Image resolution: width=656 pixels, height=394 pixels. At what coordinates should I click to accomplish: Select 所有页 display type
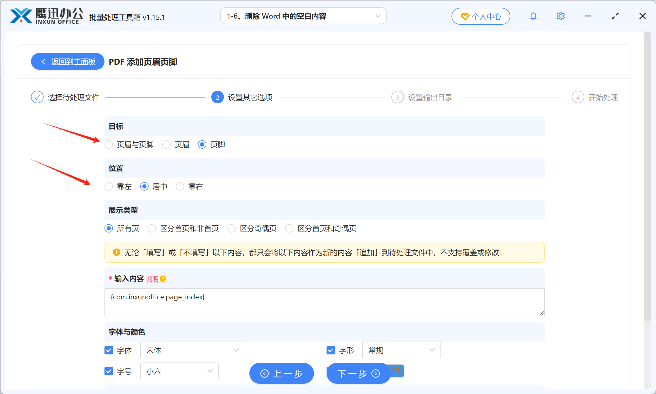(x=122, y=229)
